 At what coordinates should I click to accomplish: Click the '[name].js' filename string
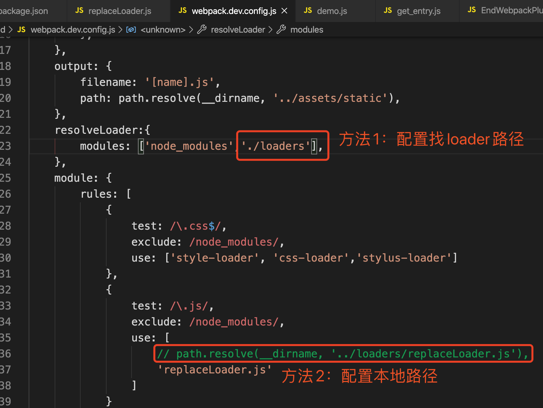click(179, 82)
